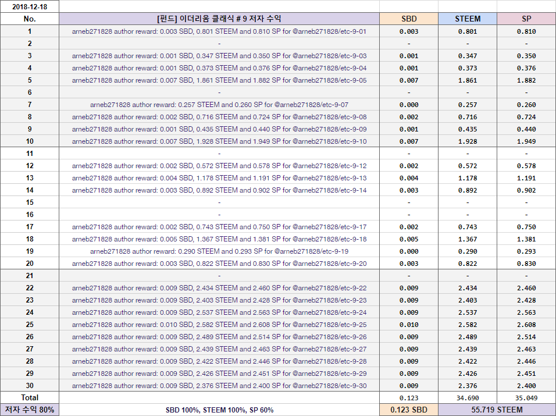Click the SBD value 0.010
This screenshot has height=416, width=556.
(x=409, y=325)
